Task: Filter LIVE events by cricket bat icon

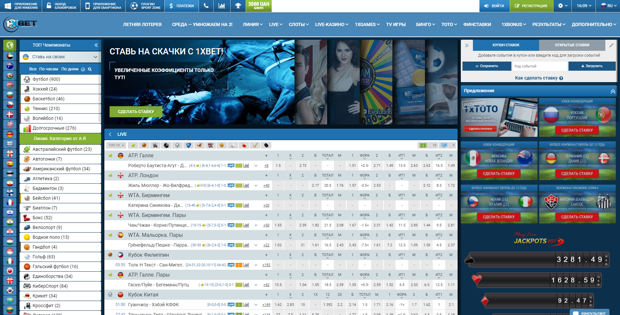Action: tap(255, 145)
